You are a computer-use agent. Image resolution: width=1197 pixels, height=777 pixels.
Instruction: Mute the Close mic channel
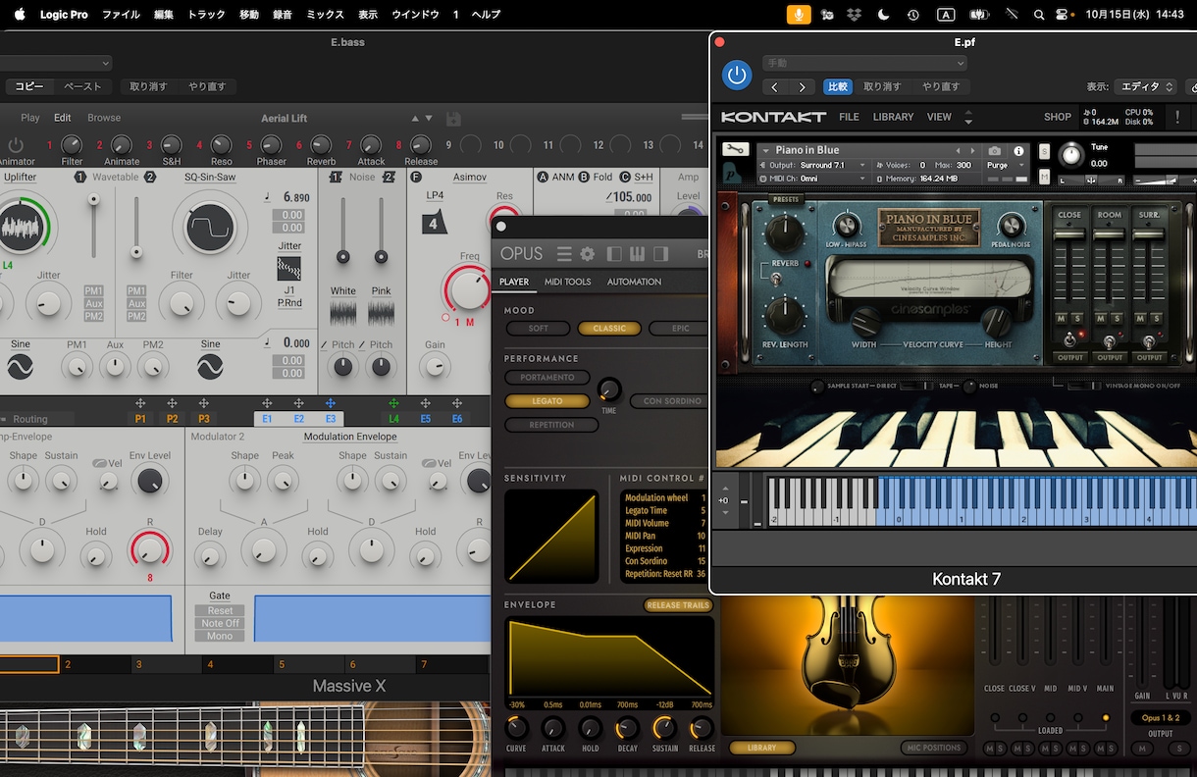coord(1061,318)
